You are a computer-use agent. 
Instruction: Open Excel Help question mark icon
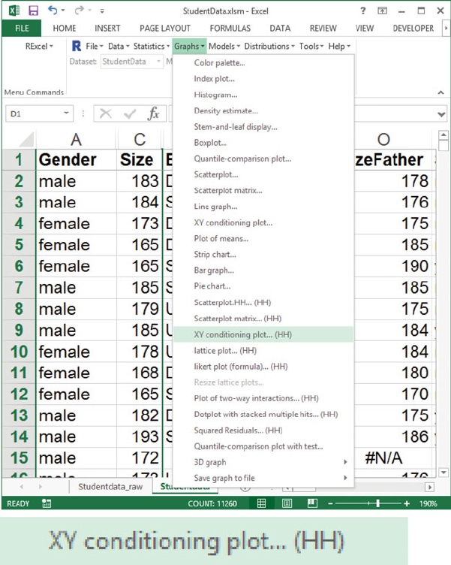(362, 11)
